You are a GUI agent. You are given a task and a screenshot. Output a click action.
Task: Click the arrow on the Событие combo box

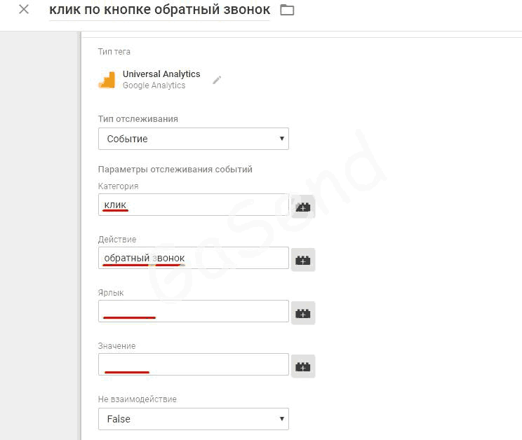pos(281,139)
